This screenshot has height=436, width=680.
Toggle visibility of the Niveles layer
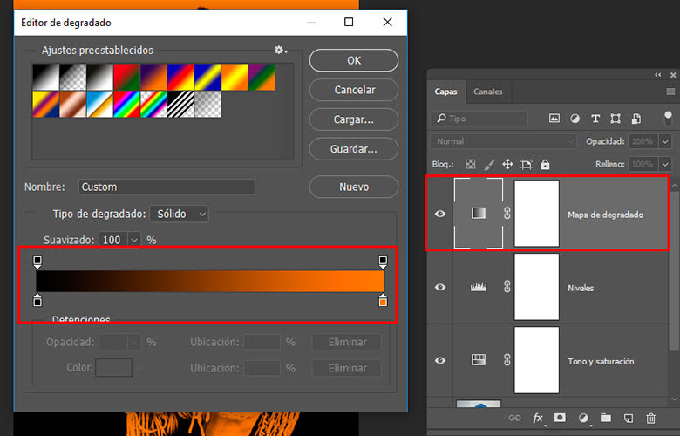[x=440, y=288]
